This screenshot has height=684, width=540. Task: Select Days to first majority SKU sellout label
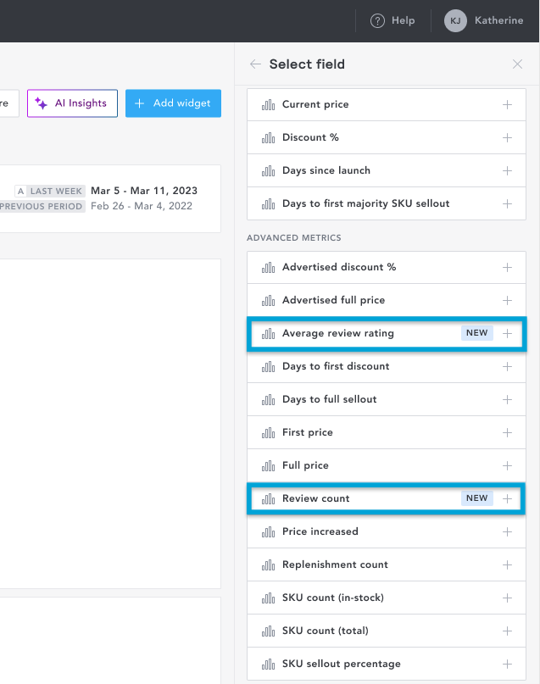(365, 203)
